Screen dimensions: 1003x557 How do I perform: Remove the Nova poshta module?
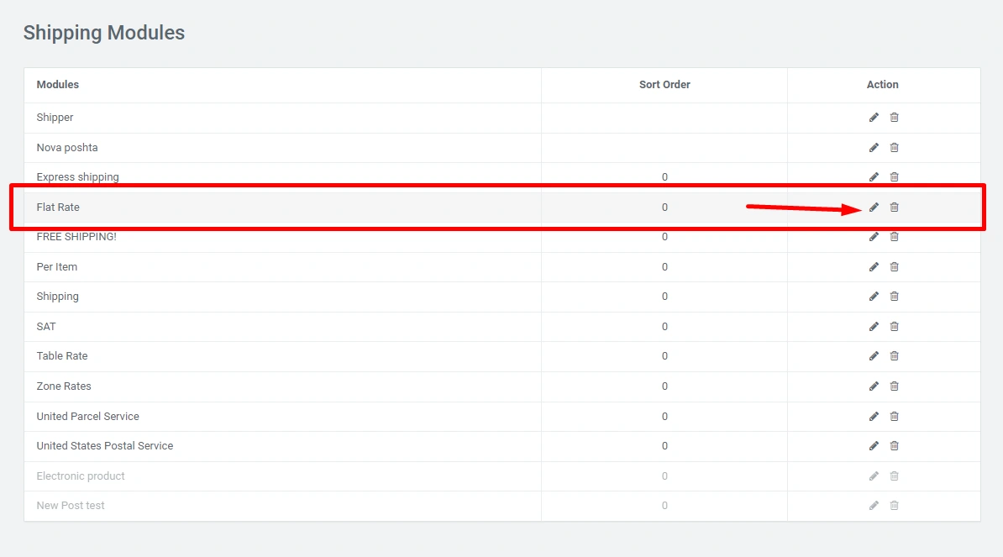pos(894,148)
